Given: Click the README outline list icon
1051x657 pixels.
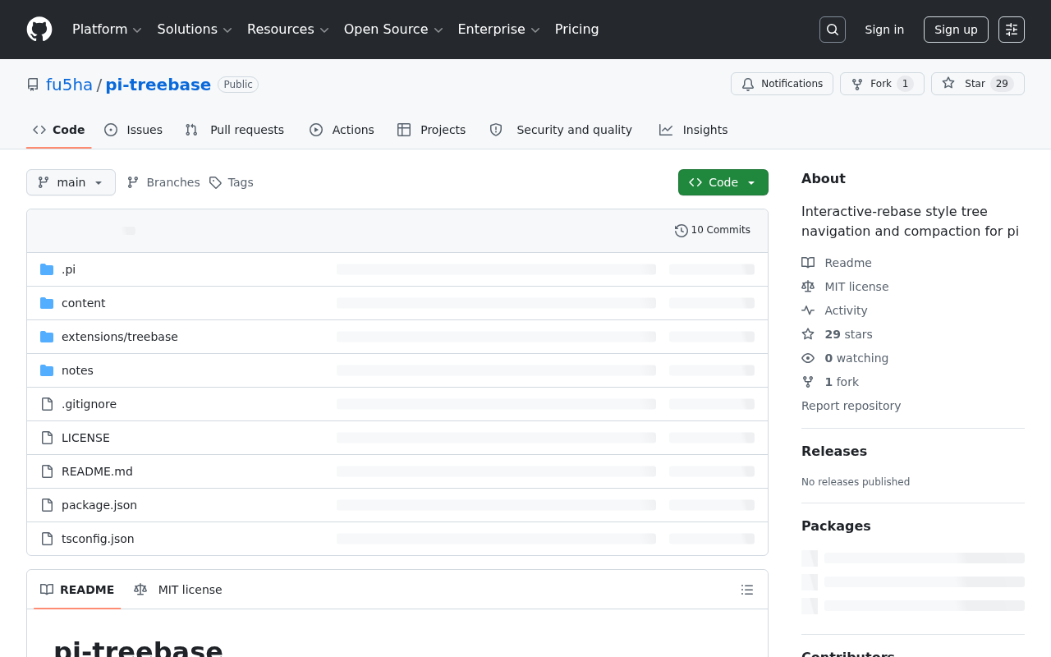Looking at the screenshot, I should [747, 590].
